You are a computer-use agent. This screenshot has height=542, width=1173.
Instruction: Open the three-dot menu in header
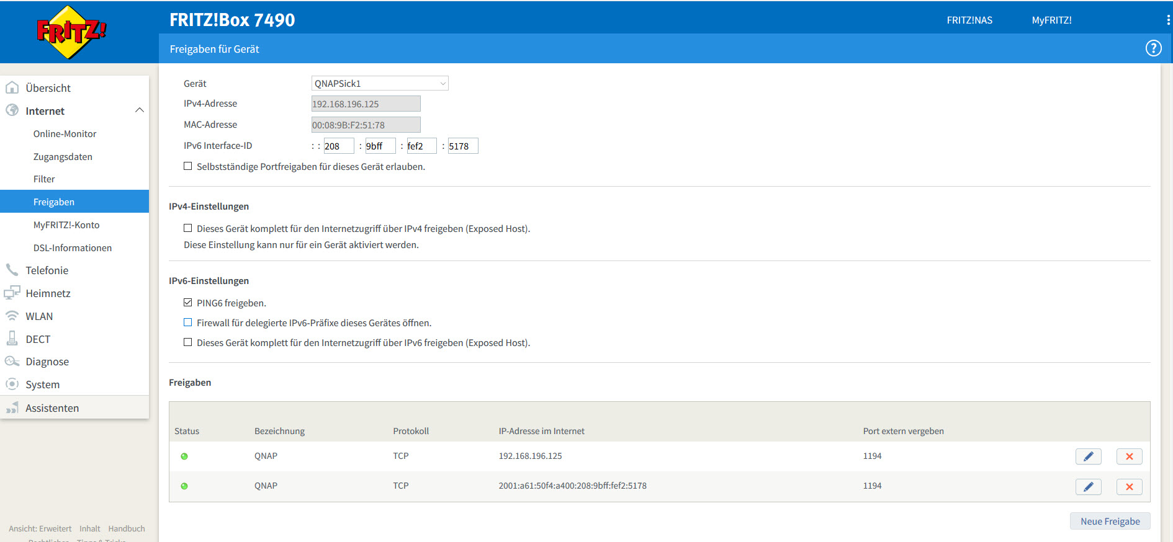[1167, 20]
